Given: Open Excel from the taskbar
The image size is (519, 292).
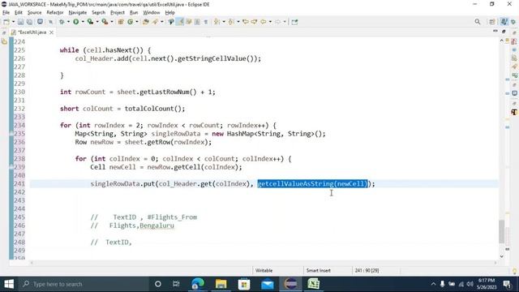Looking at the screenshot, I should coord(314,284).
